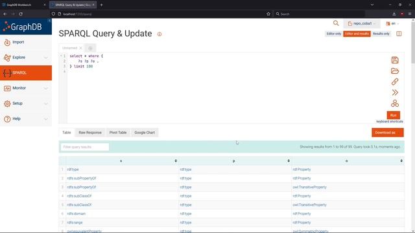Click rdfs:subPropertyOf in row 2
Viewport: 415px width, 233px height.
point(82,179)
